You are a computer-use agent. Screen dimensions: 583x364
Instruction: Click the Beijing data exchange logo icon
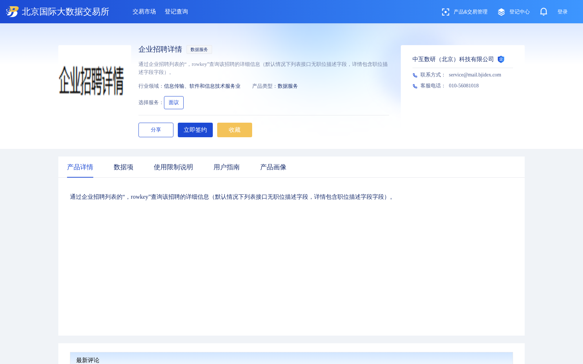[x=12, y=12]
